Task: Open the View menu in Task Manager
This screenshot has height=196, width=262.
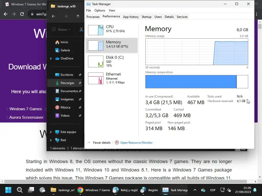Action: 112,10
